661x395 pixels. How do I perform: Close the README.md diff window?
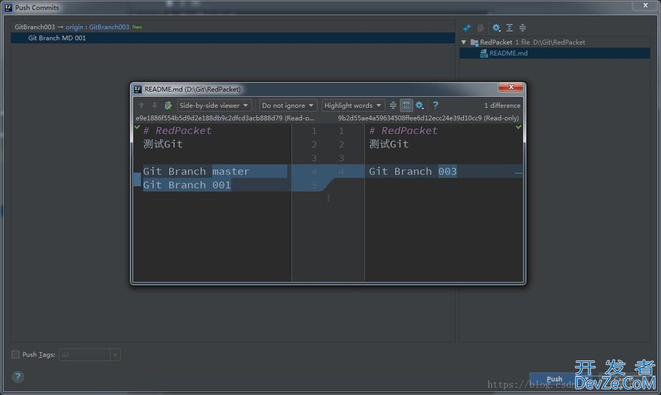[x=511, y=87]
